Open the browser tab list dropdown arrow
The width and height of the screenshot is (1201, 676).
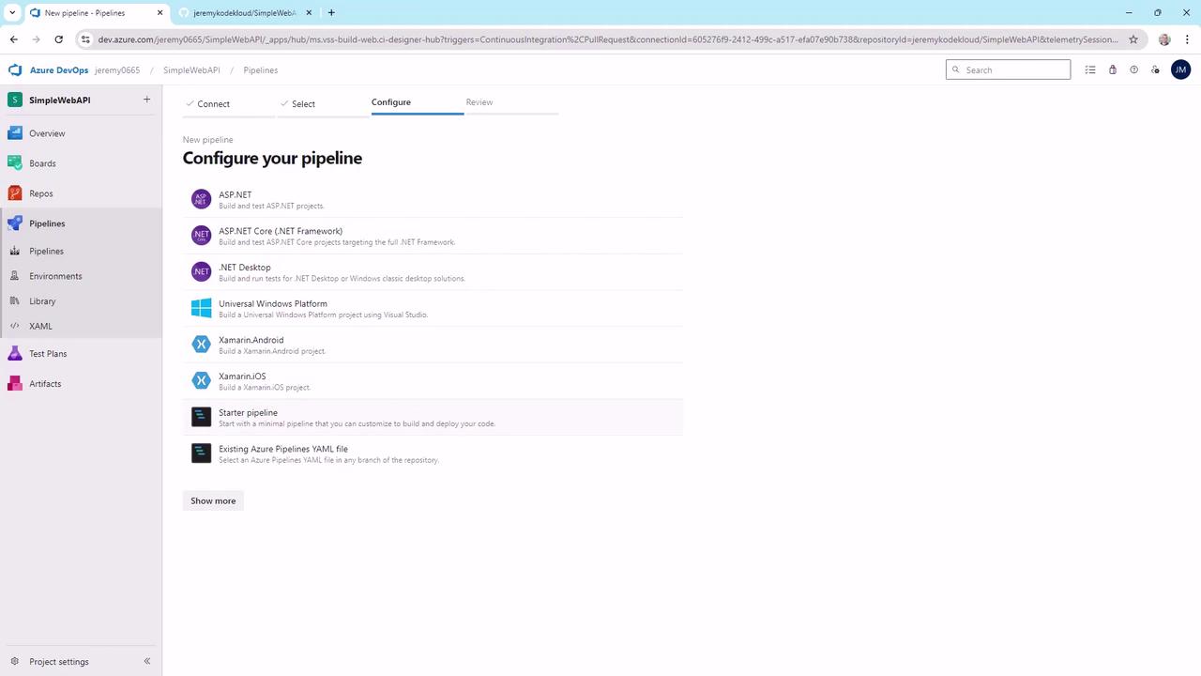click(x=10, y=12)
